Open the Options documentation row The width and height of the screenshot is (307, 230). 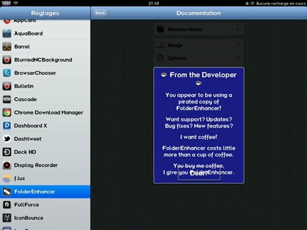point(199,58)
